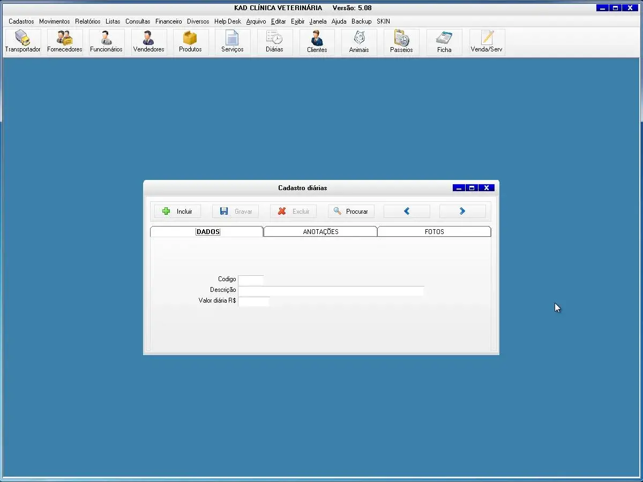Go to previous record with left arrow
The height and width of the screenshot is (482, 643).
(x=407, y=212)
